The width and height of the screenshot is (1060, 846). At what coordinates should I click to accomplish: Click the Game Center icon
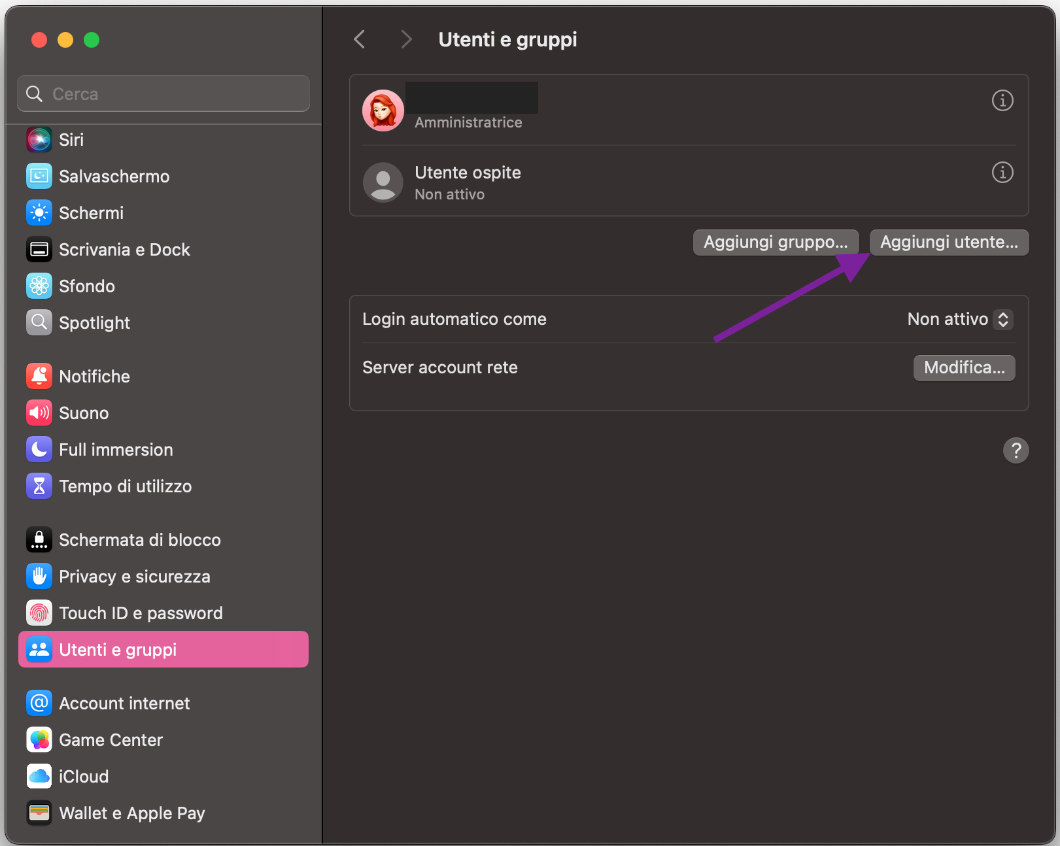tap(39, 739)
